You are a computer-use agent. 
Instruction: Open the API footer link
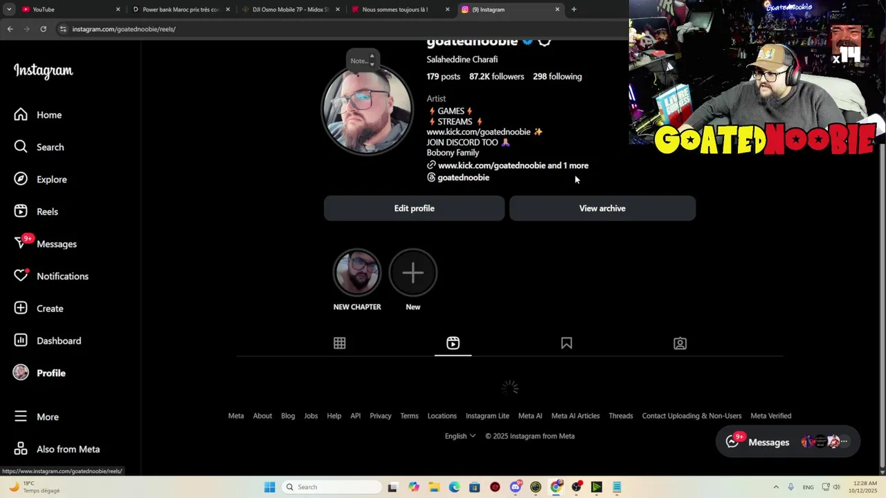pyautogui.click(x=355, y=416)
